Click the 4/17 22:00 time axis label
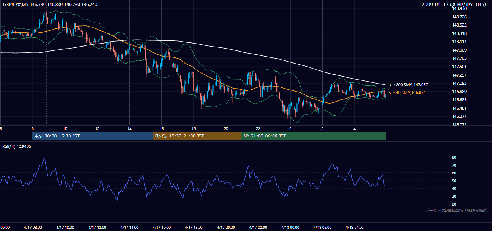This screenshot has width=492, height=231. coord(258,228)
